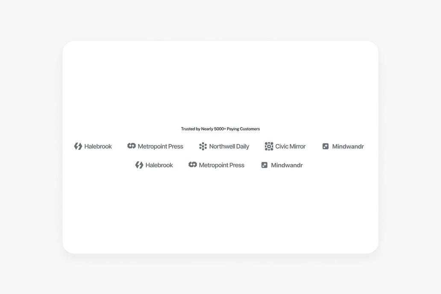Open the Metropoint Press name in top row
The width and height of the screenshot is (441, 294).
tap(160, 146)
